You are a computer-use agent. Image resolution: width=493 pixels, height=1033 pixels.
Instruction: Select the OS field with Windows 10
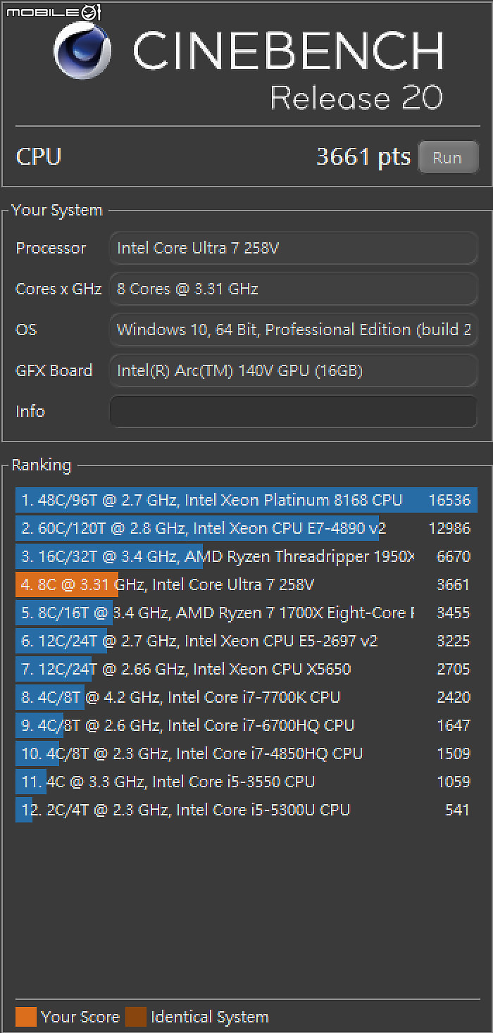click(294, 330)
